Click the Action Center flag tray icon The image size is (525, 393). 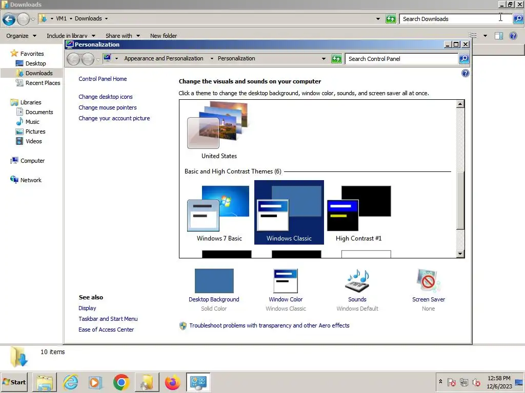[451, 382]
